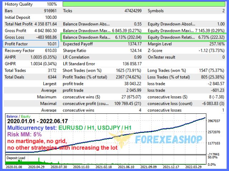Select the GHPR value 1.0034 (0.34%)

coord(44,64)
